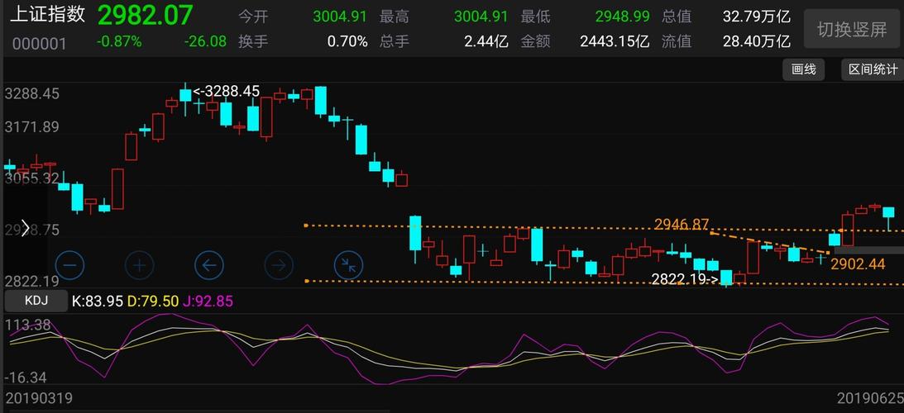This screenshot has width=904, height=413.
Task: Select the orange line label 2946.87
Action: pos(681,224)
